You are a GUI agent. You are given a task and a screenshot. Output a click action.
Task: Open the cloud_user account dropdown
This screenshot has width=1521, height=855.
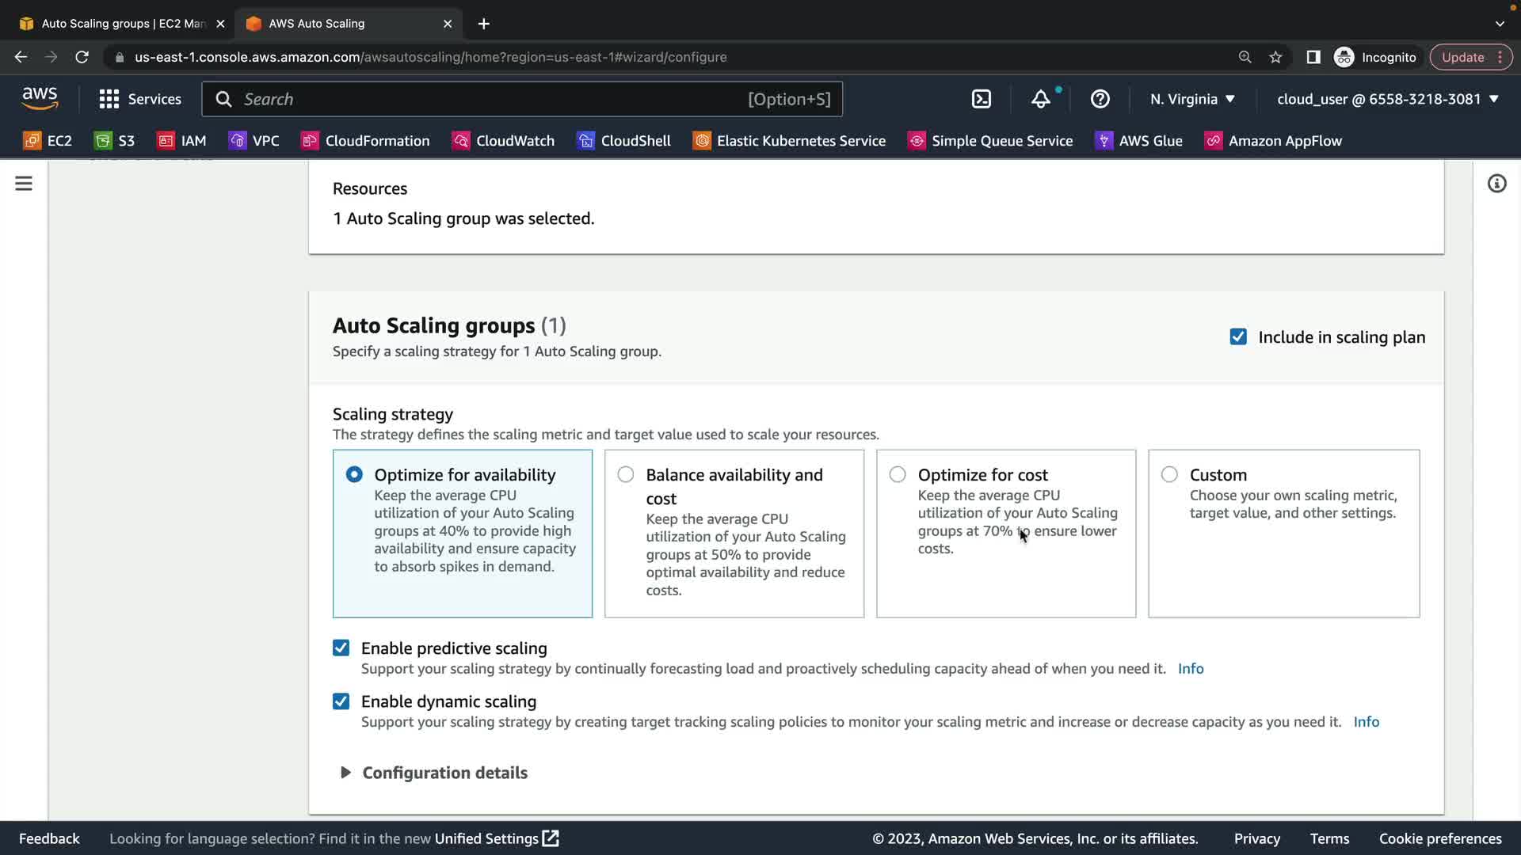(1387, 99)
